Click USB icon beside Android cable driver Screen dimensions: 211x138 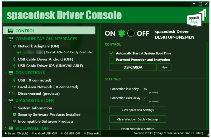coord(14,59)
